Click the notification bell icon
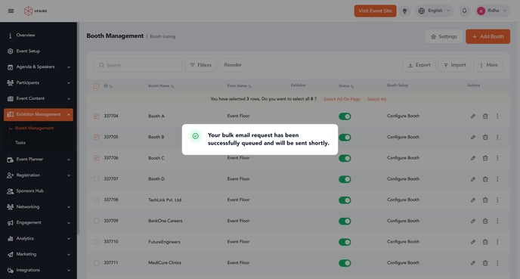 [464, 11]
